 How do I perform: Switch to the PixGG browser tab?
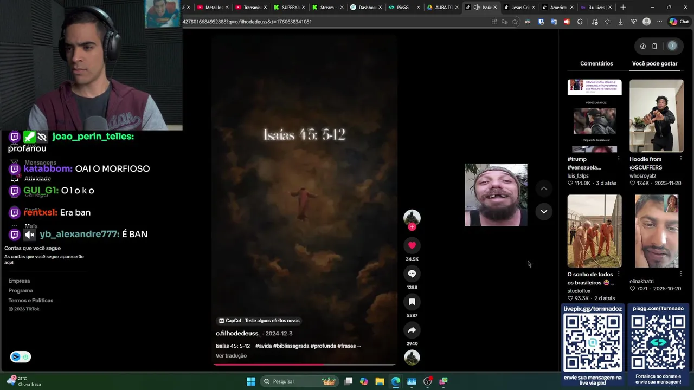403,8
